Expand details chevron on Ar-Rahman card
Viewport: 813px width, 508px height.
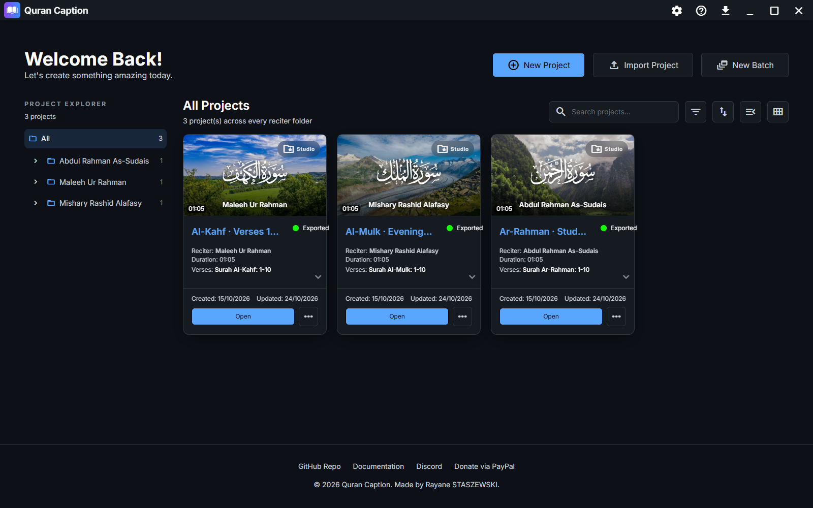(626, 277)
